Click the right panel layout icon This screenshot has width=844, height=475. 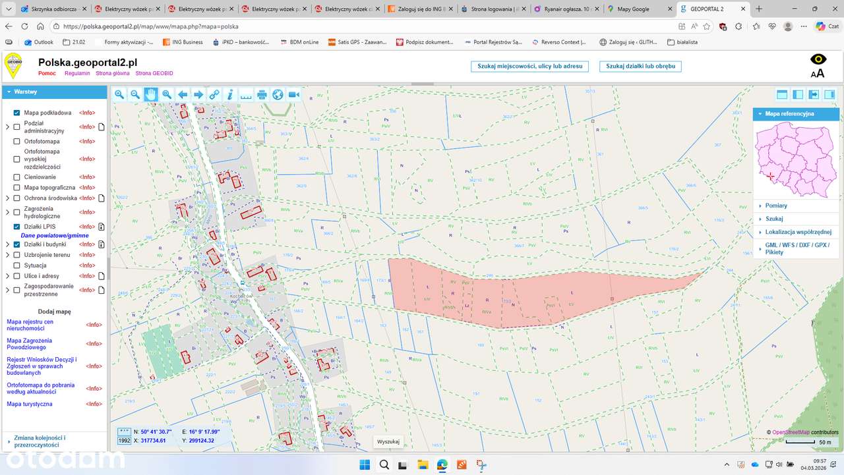pyautogui.click(x=829, y=95)
